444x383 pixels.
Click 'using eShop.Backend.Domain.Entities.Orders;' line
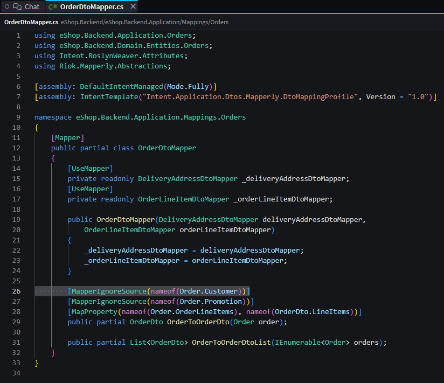pyautogui.click(x=123, y=46)
